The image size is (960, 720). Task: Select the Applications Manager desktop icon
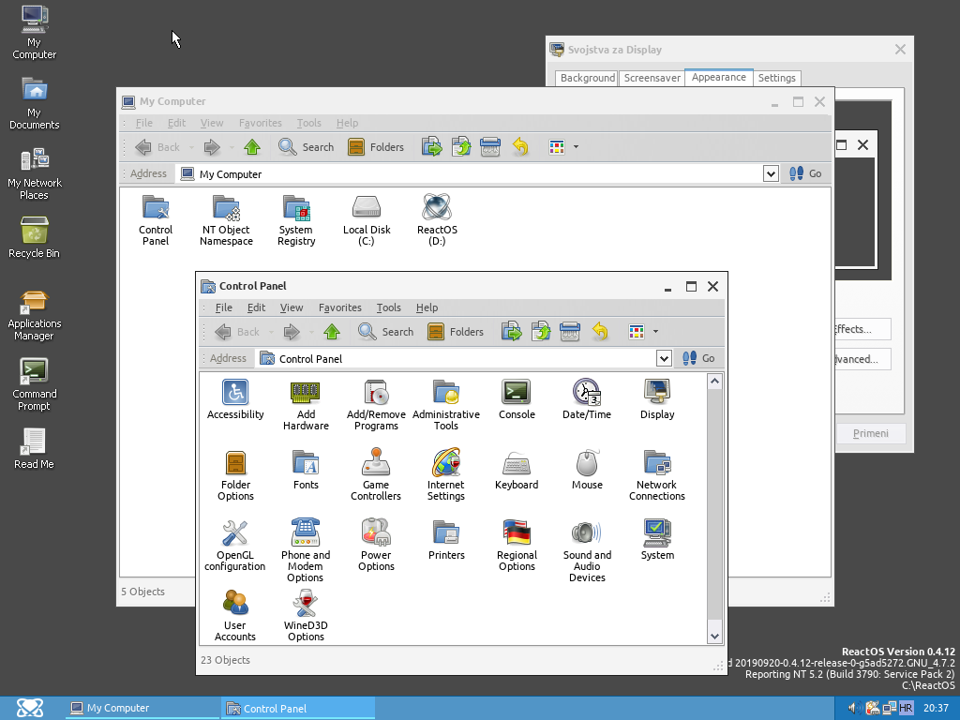35,315
